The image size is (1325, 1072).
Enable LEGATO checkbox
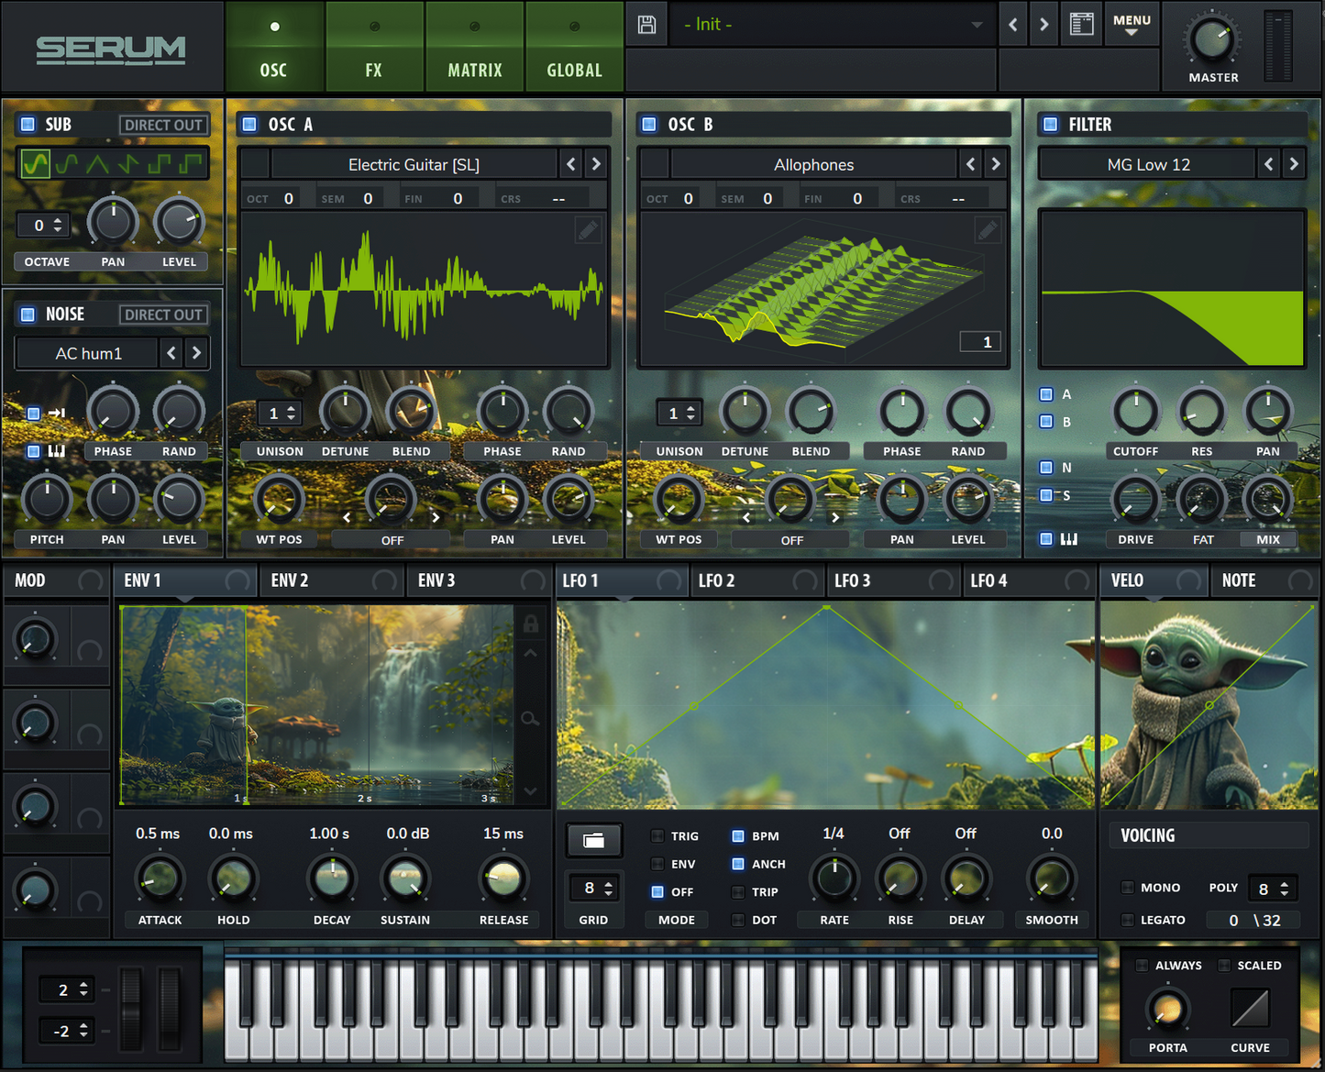[1128, 920]
